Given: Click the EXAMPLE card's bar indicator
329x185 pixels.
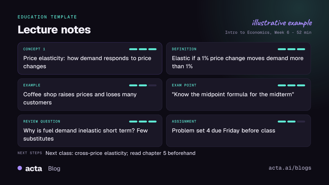Looking at the screenshot, I should pyautogui.click(x=143, y=86).
